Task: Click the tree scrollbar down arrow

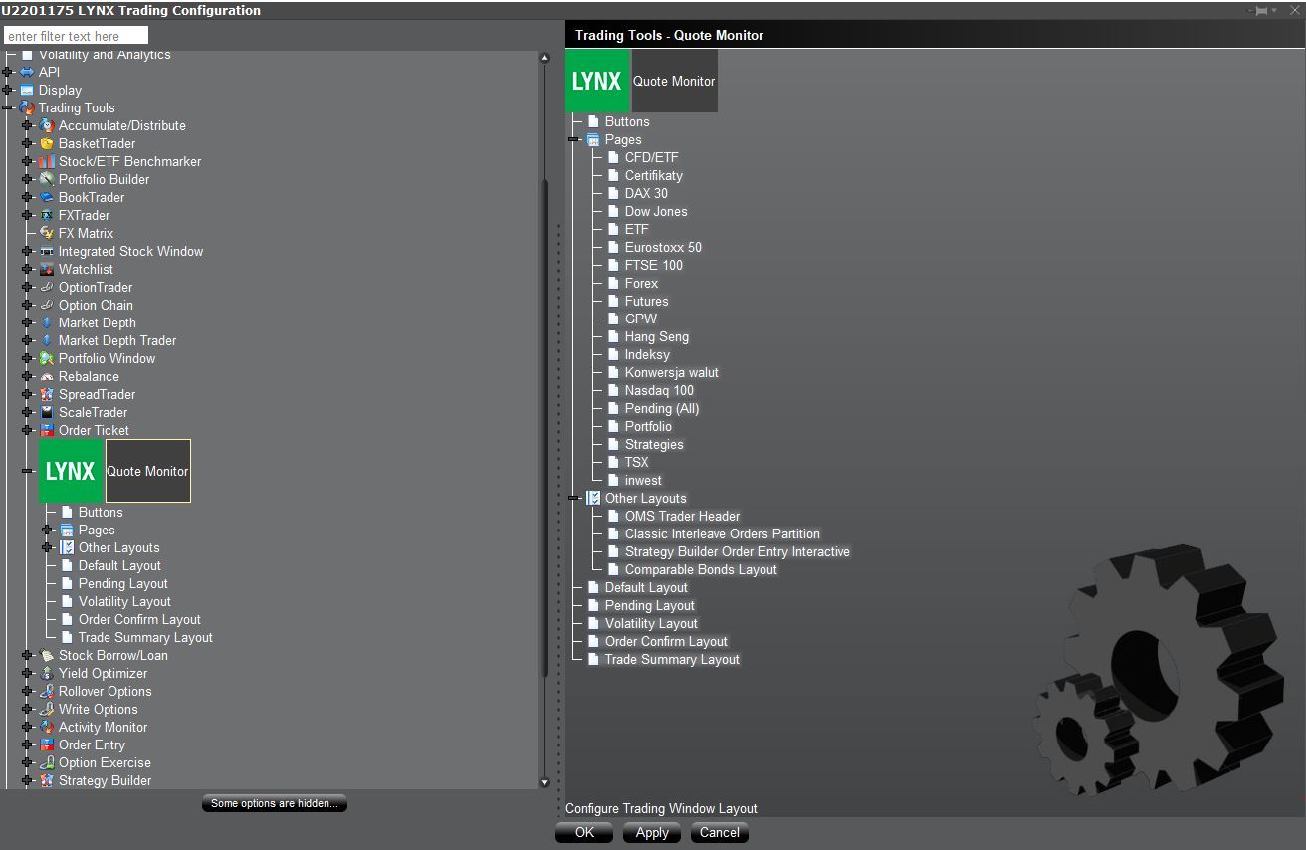Action: point(544,782)
